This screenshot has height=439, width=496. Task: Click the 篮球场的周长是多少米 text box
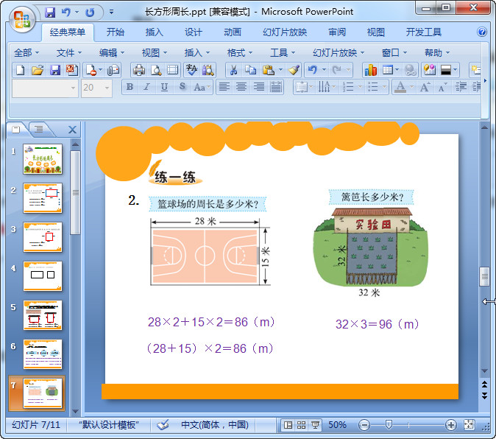tap(208, 204)
